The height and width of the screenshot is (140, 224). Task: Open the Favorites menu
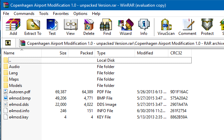pyautogui.click(x=61, y=14)
